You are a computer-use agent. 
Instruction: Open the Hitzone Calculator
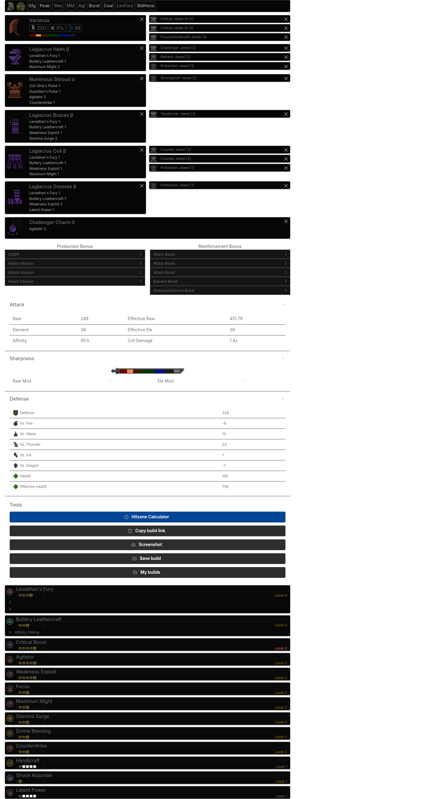[147, 517]
